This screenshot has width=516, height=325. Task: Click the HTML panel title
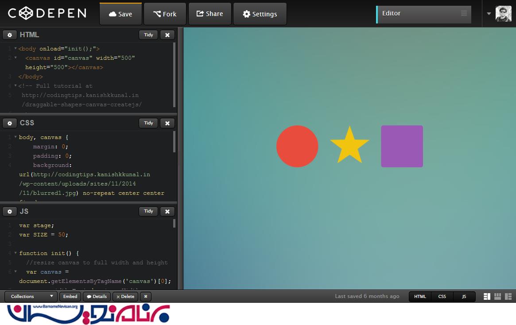coord(29,35)
